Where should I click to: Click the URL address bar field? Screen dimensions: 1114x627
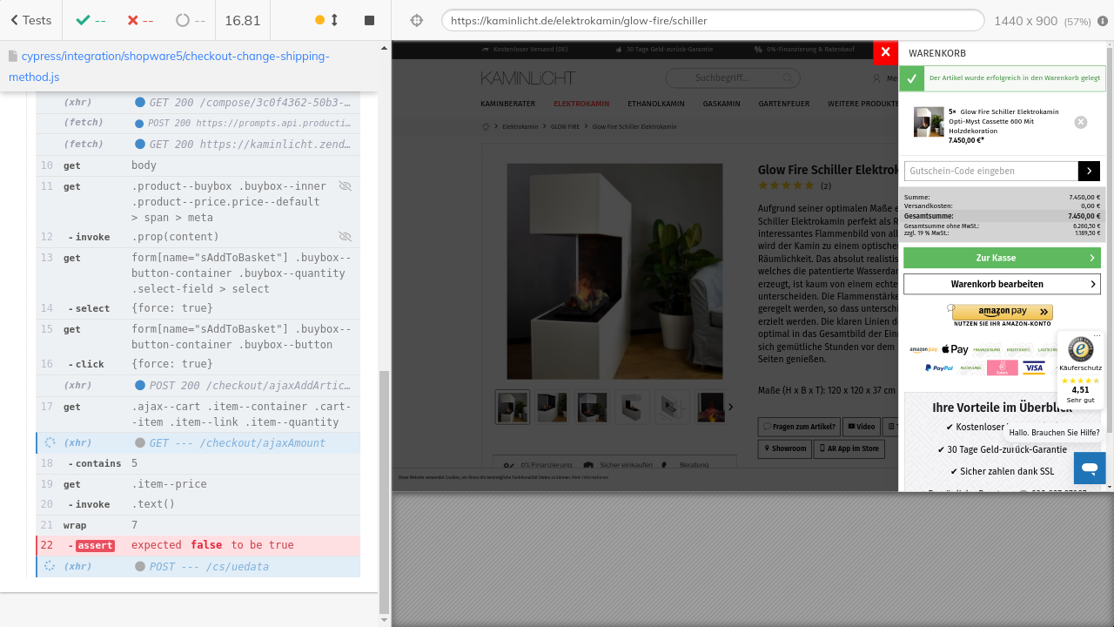point(712,21)
